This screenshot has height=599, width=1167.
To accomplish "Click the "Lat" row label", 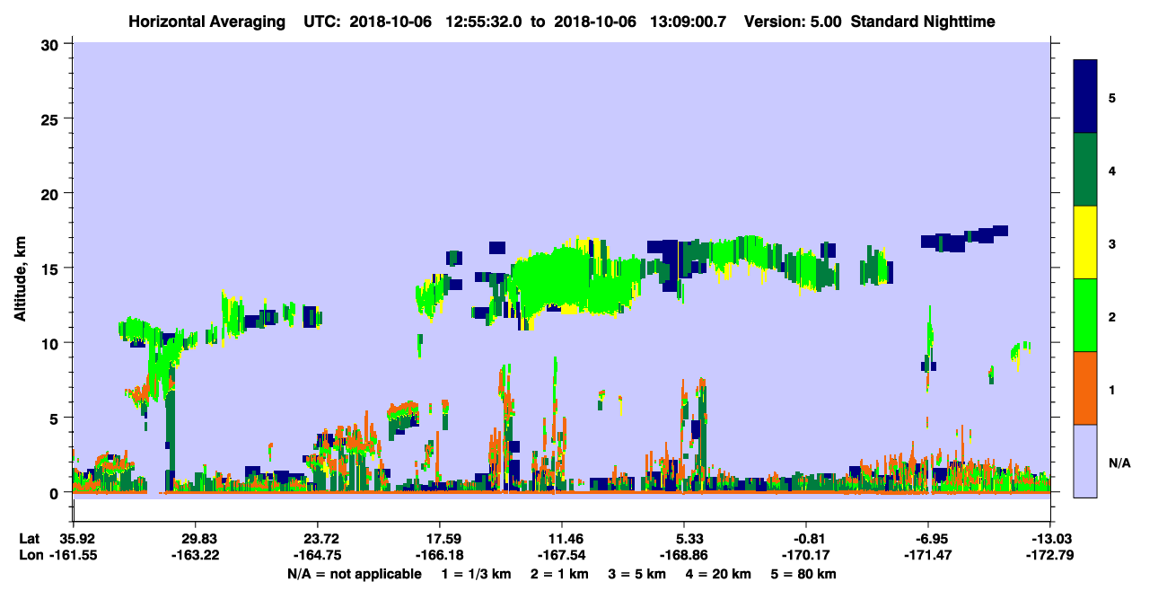I will click(x=29, y=539).
